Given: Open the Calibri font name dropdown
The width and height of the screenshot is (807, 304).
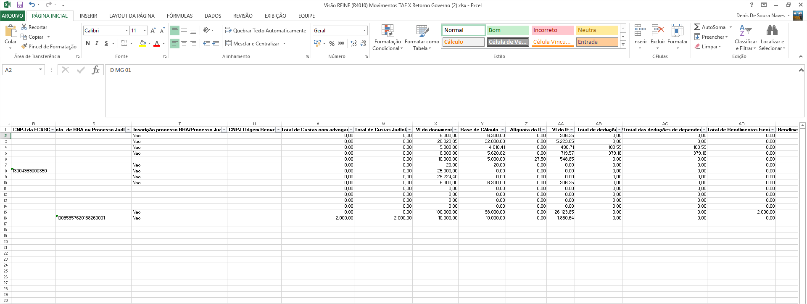Looking at the screenshot, I should (127, 31).
